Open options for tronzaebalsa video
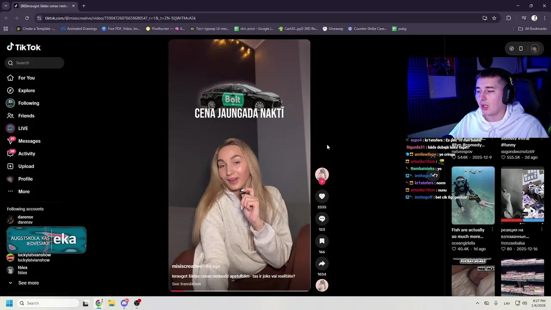 click(541, 229)
